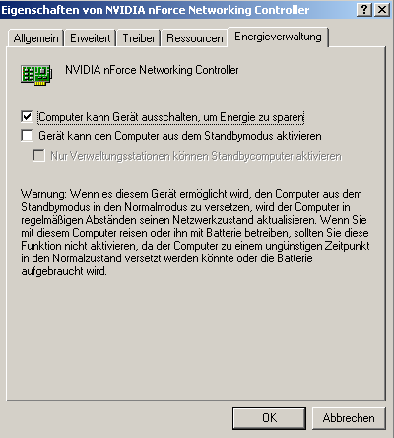Click the green network card device icon
394x438 pixels.
click(x=36, y=75)
